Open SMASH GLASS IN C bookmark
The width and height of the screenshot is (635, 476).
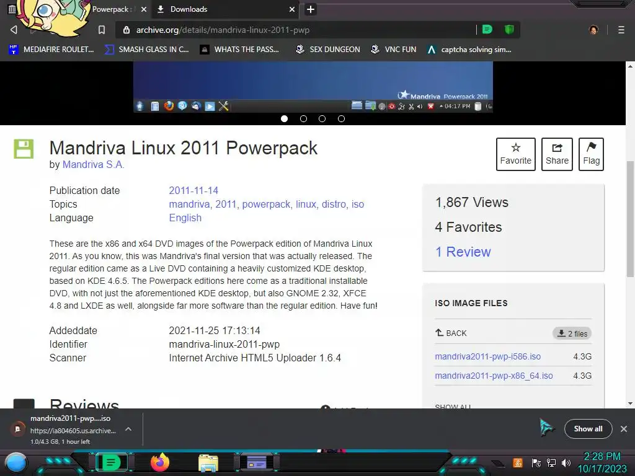147,50
